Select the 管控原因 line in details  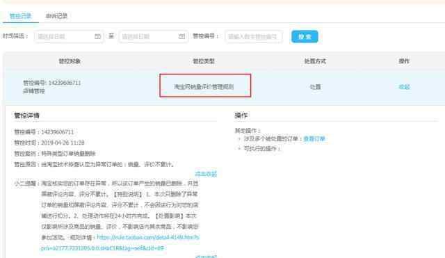(x=95, y=164)
